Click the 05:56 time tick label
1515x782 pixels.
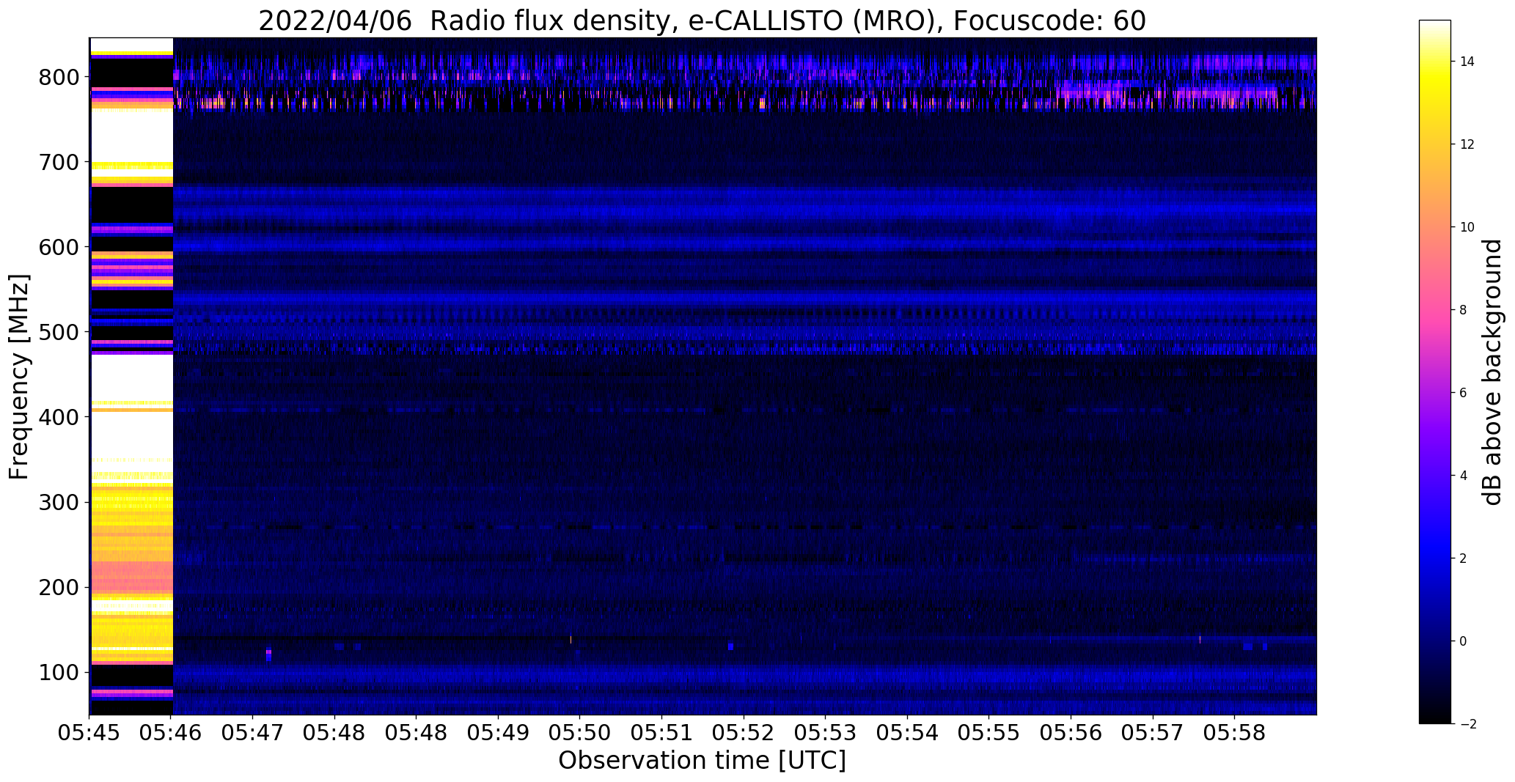pos(1071,734)
